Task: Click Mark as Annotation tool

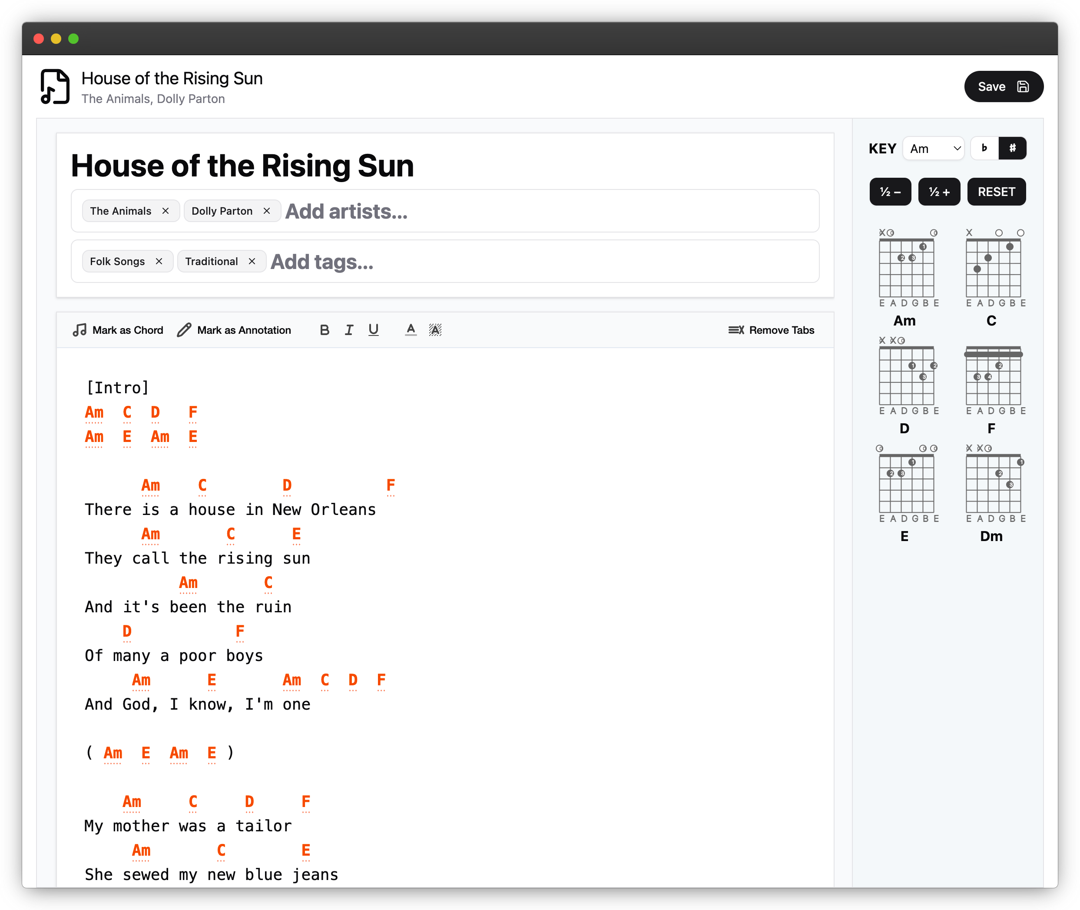Action: click(234, 330)
